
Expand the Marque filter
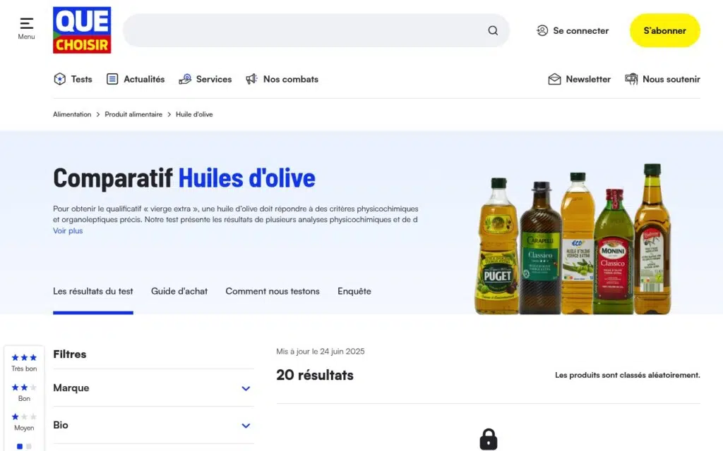click(x=246, y=388)
